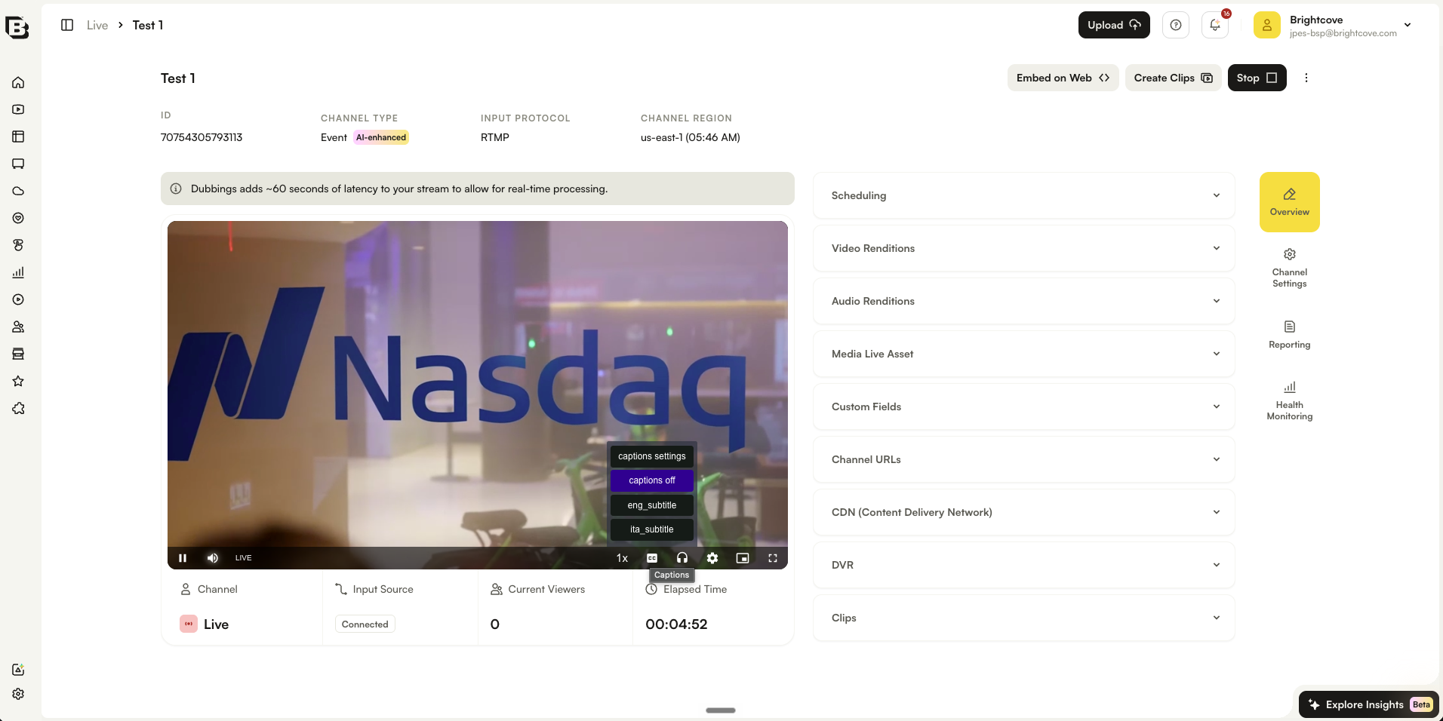Screen dimensions: 1443x721
Task: Open the heart-circle icon in sidebar
Action: click(18, 218)
